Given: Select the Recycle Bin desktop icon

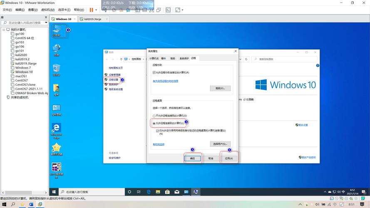Looking at the screenshot, I should click(x=57, y=70).
